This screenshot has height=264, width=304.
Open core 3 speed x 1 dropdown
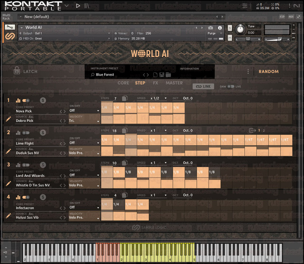(159, 163)
